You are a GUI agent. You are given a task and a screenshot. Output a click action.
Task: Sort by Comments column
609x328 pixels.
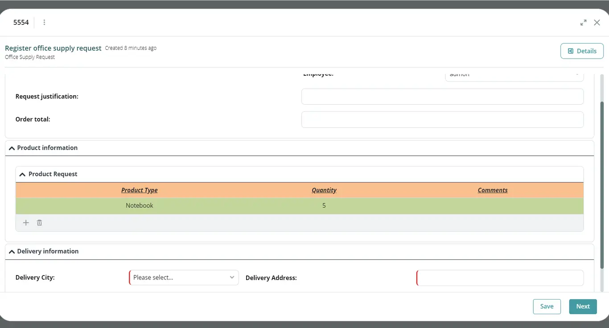pos(493,190)
